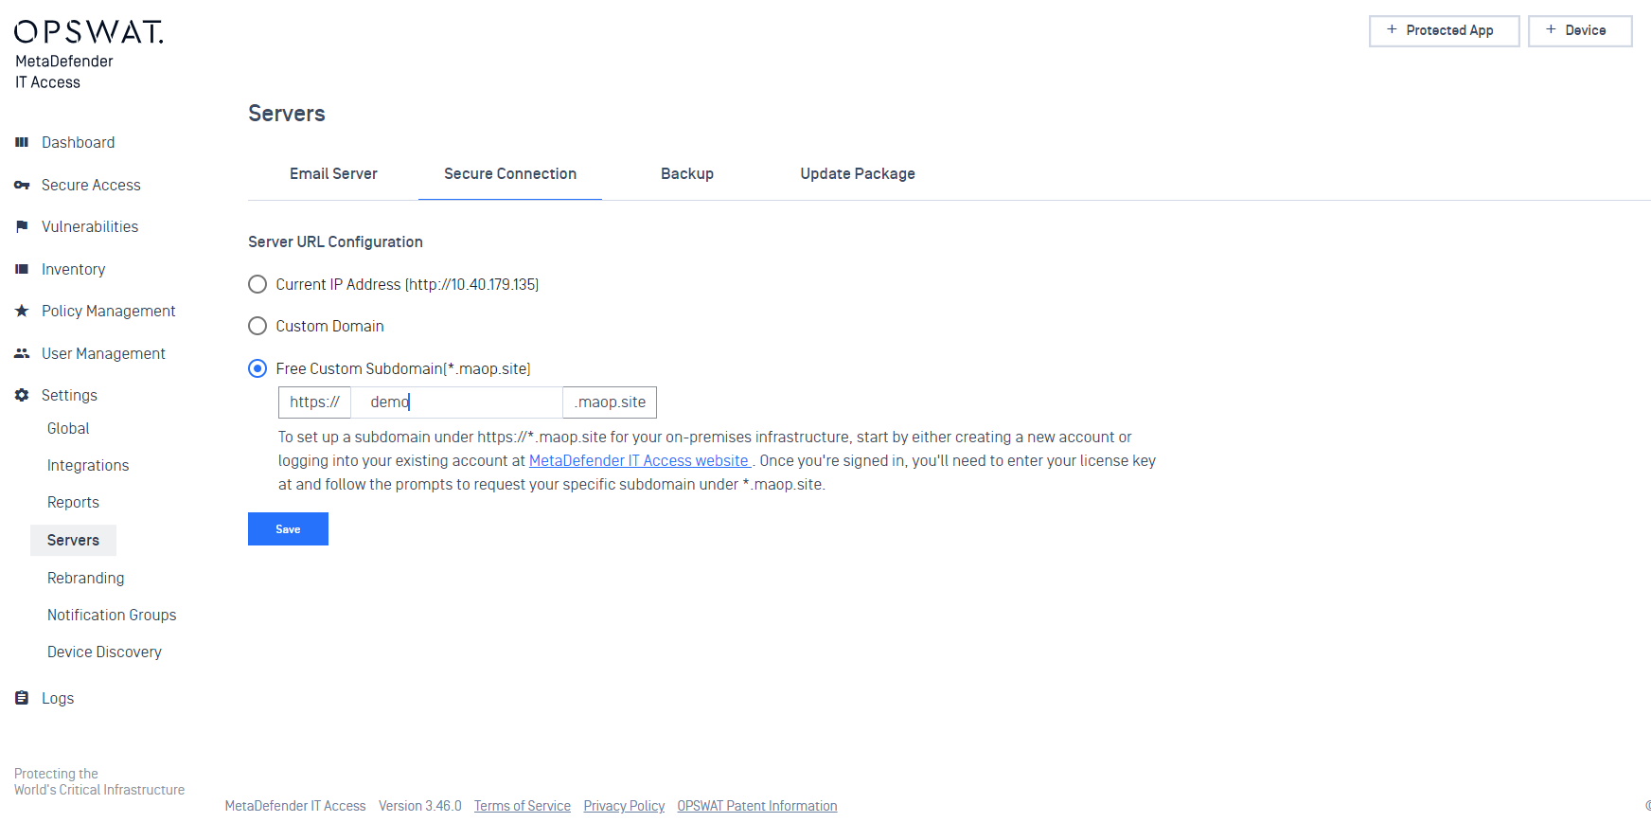Click the OPSWAT logo

coord(88,31)
